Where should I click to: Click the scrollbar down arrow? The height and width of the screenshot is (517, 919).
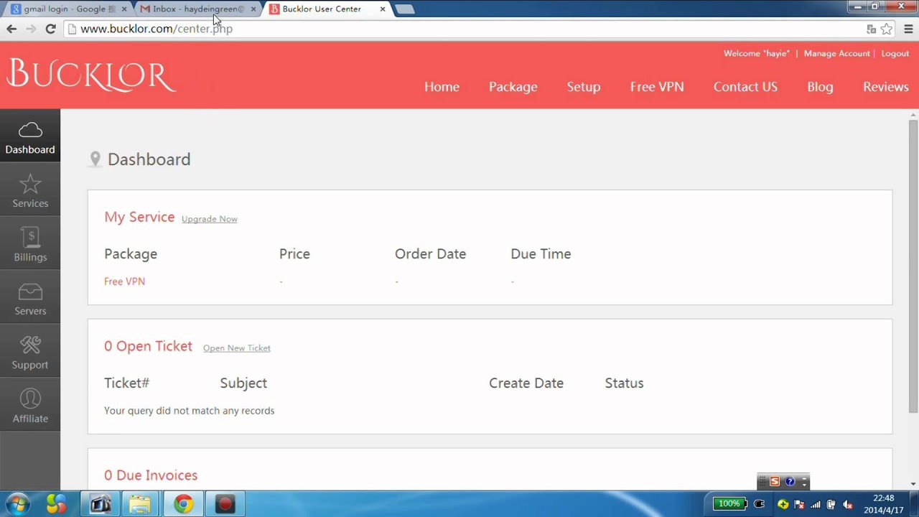pos(913,484)
